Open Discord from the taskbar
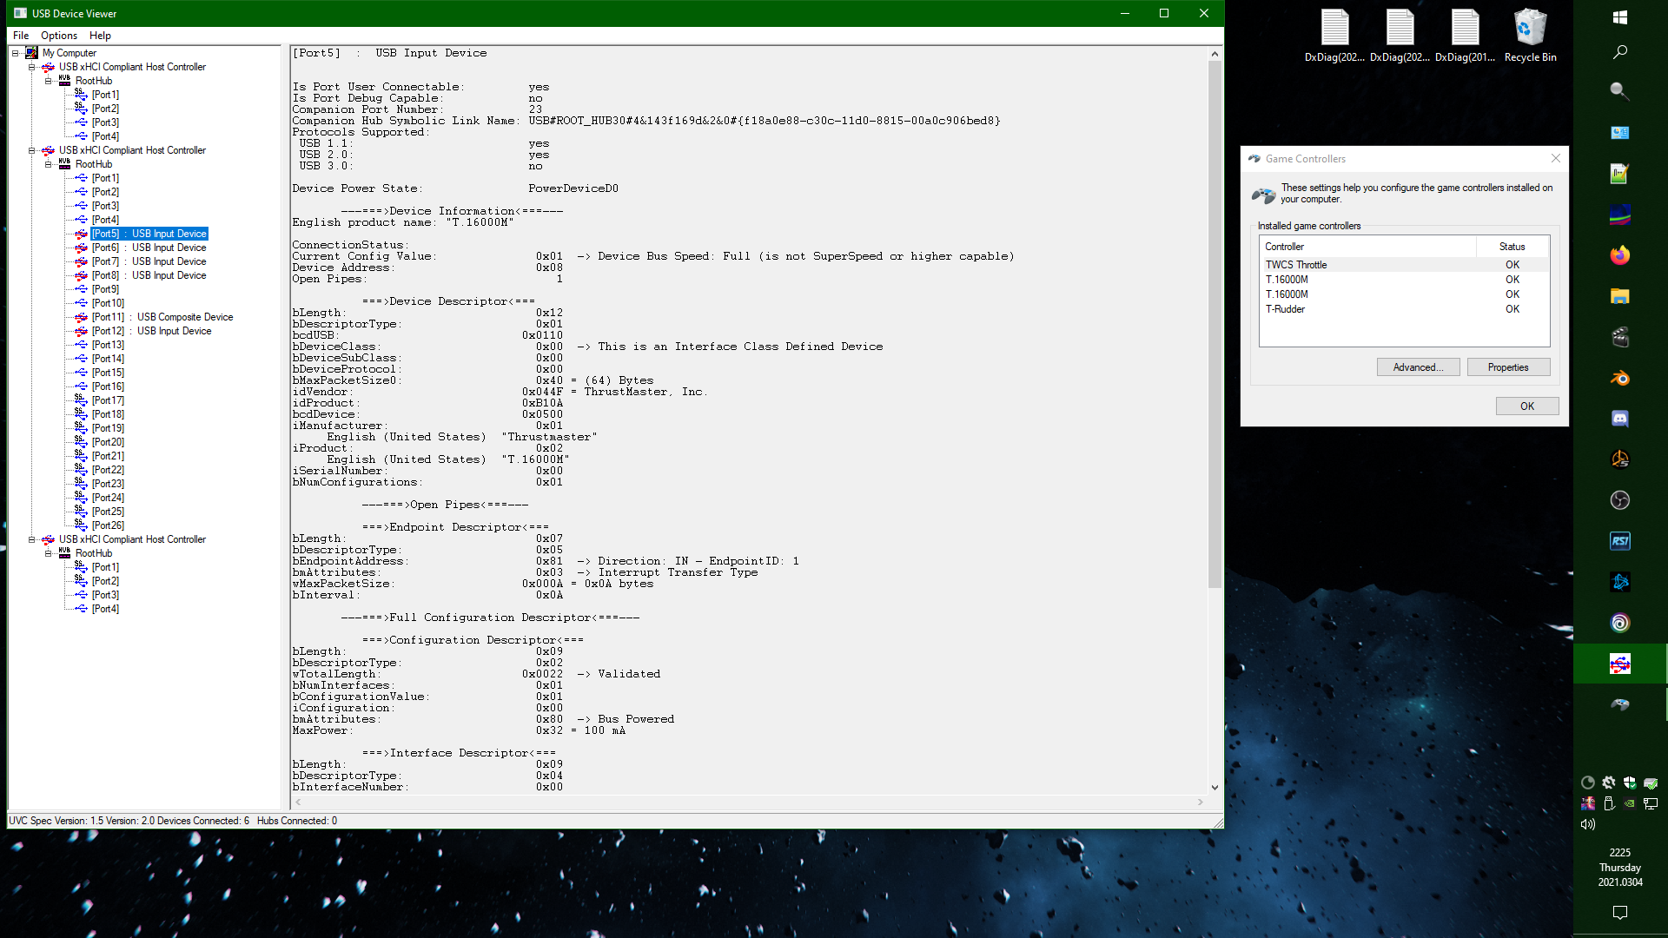Image resolution: width=1668 pixels, height=938 pixels. 1619,419
